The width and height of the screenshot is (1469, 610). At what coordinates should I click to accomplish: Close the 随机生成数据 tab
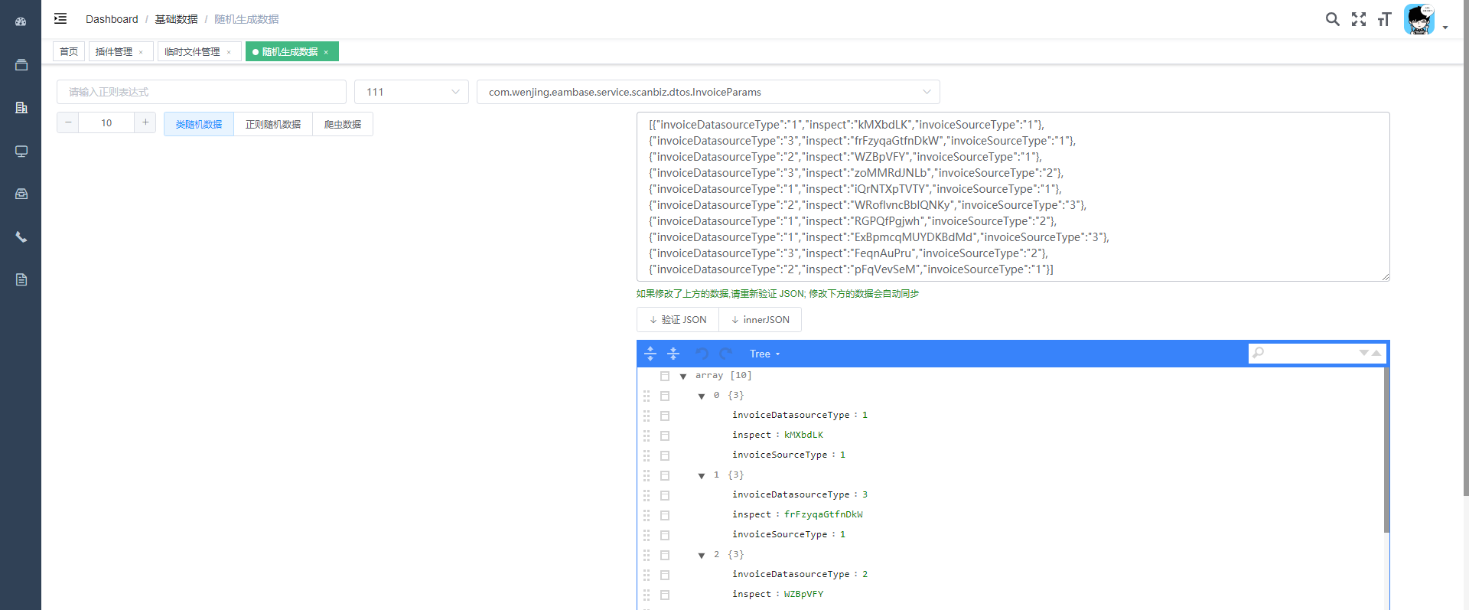click(x=326, y=52)
